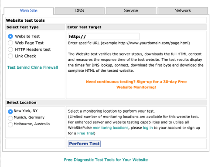Open Free Diagnostic Test Tools for Your Website
The image size is (218, 167).
pos(106,160)
